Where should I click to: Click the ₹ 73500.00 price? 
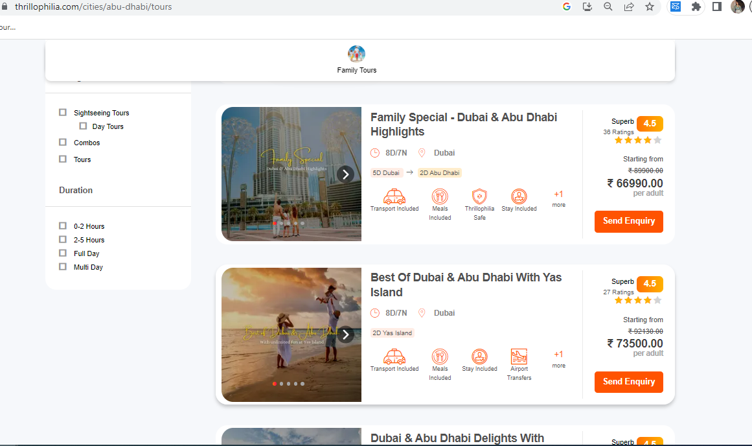click(635, 344)
